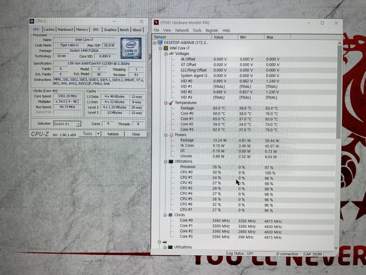Collapse the Temperatures section
This screenshot has height=275, width=366.
[x=166, y=103]
